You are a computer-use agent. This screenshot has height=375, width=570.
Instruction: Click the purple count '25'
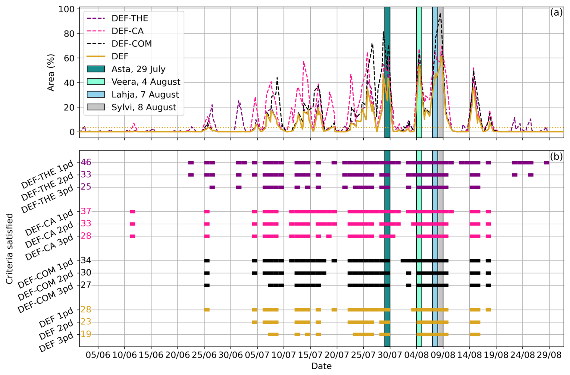point(86,187)
